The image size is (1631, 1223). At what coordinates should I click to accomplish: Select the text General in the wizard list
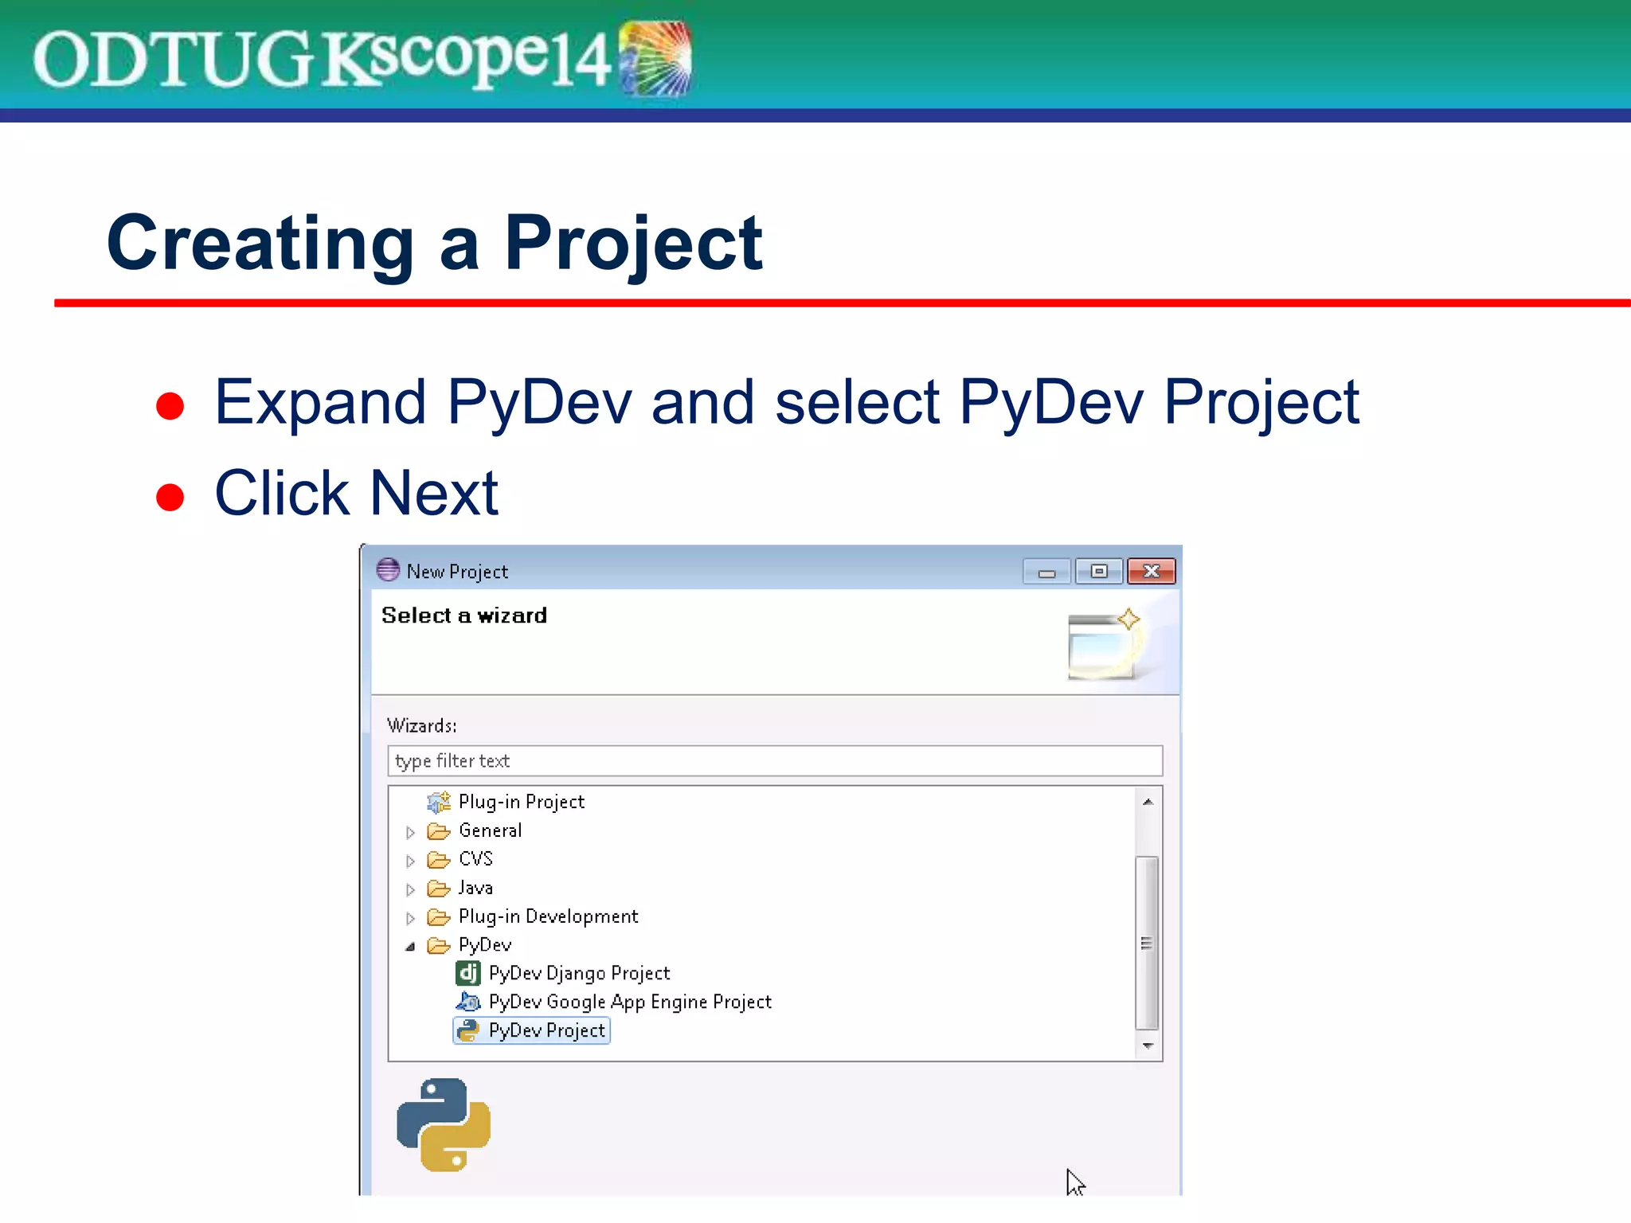coord(491,830)
